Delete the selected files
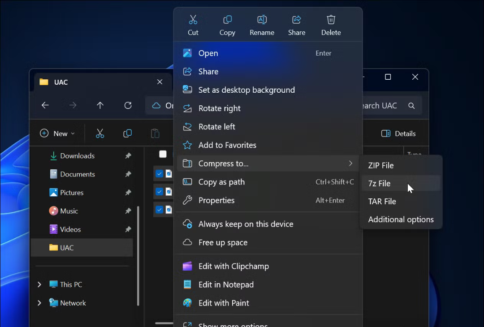This screenshot has height=327, width=484. click(x=331, y=24)
